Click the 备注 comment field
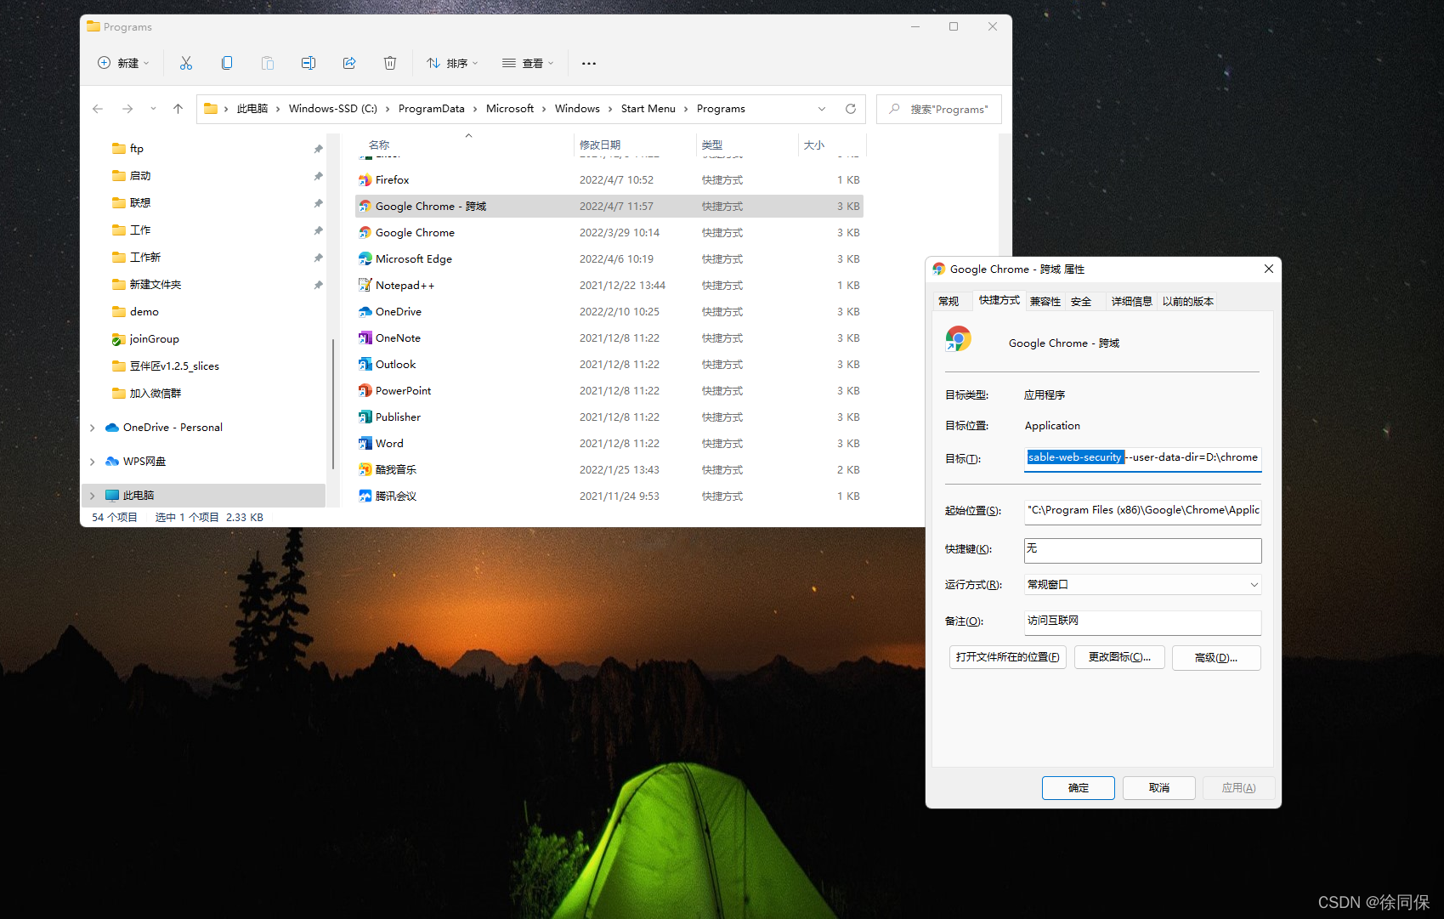The height and width of the screenshot is (919, 1444). 1142,622
